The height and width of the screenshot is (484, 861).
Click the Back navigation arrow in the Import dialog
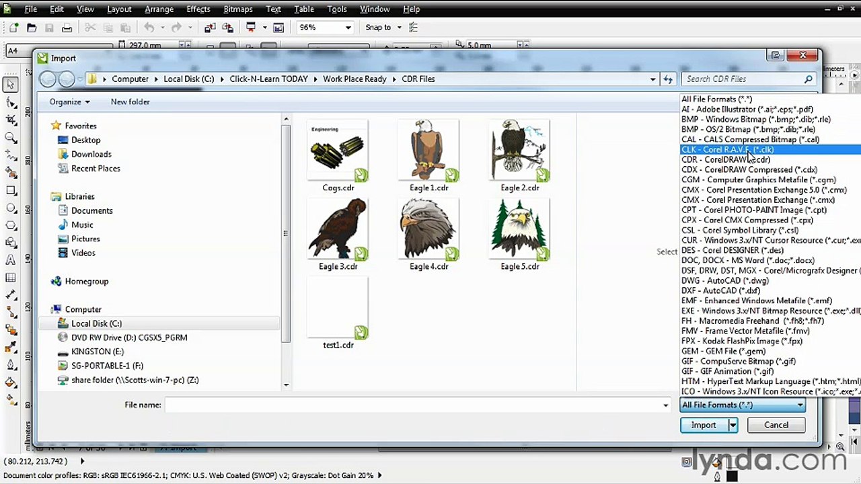[x=48, y=79]
